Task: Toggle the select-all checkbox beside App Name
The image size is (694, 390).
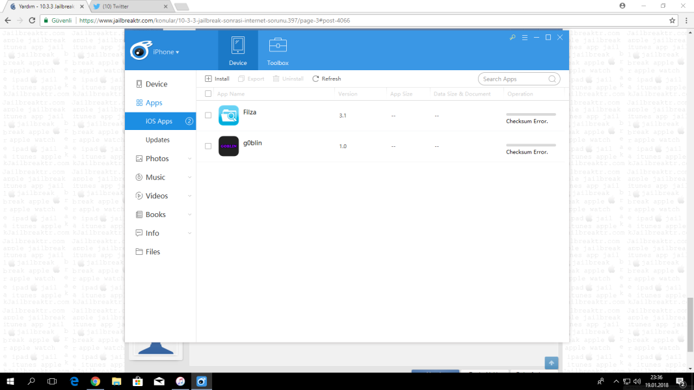Action: tap(208, 94)
